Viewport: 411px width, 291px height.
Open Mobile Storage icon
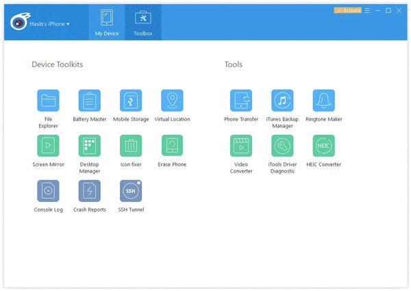coord(131,101)
